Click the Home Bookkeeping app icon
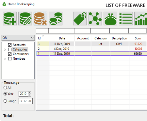Screen dimensions: 147x121 tap(4, 4)
